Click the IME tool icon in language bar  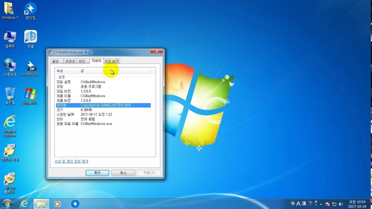click(x=293, y=203)
